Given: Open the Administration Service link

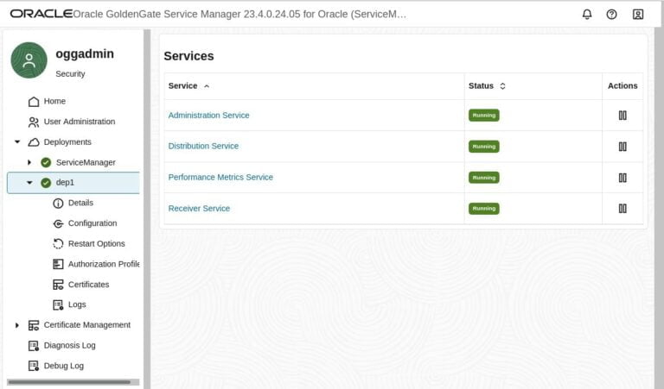Looking at the screenshot, I should [x=208, y=116].
